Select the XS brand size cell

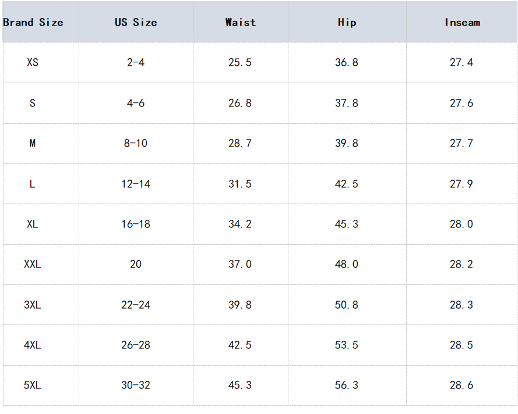click(33, 62)
